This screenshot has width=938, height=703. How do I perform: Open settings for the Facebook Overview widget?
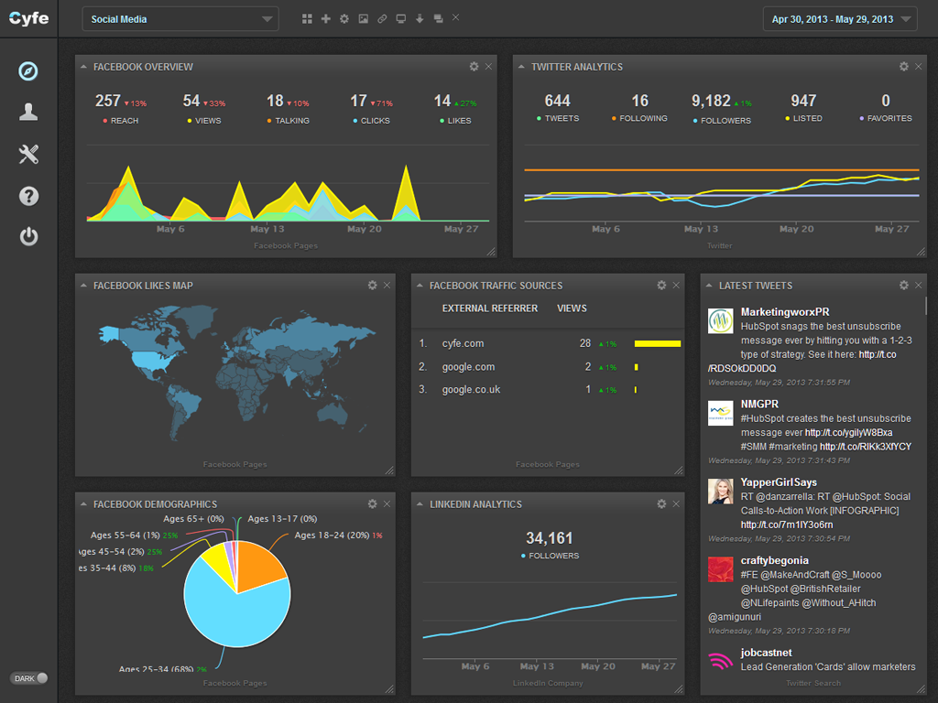tap(473, 66)
